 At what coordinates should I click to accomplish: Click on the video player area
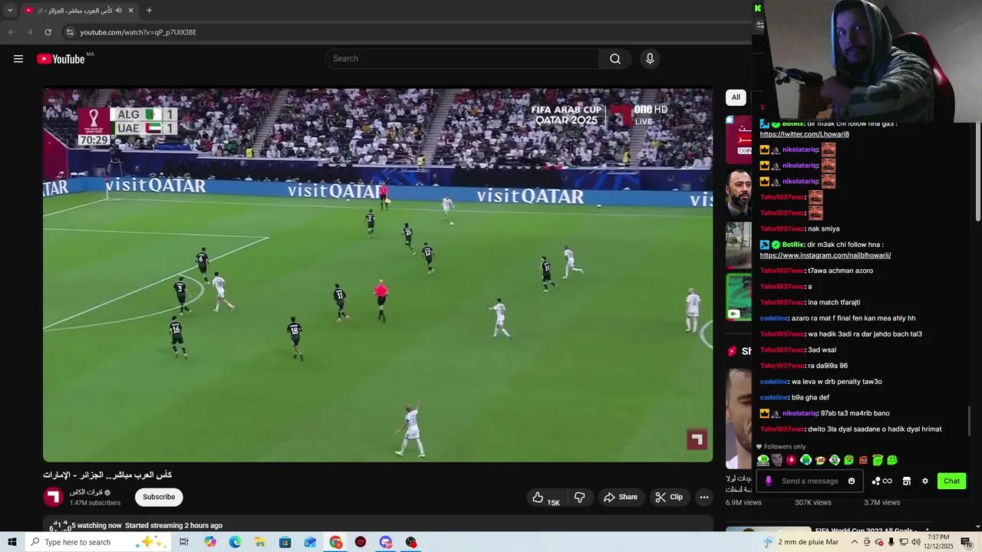pos(377,274)
